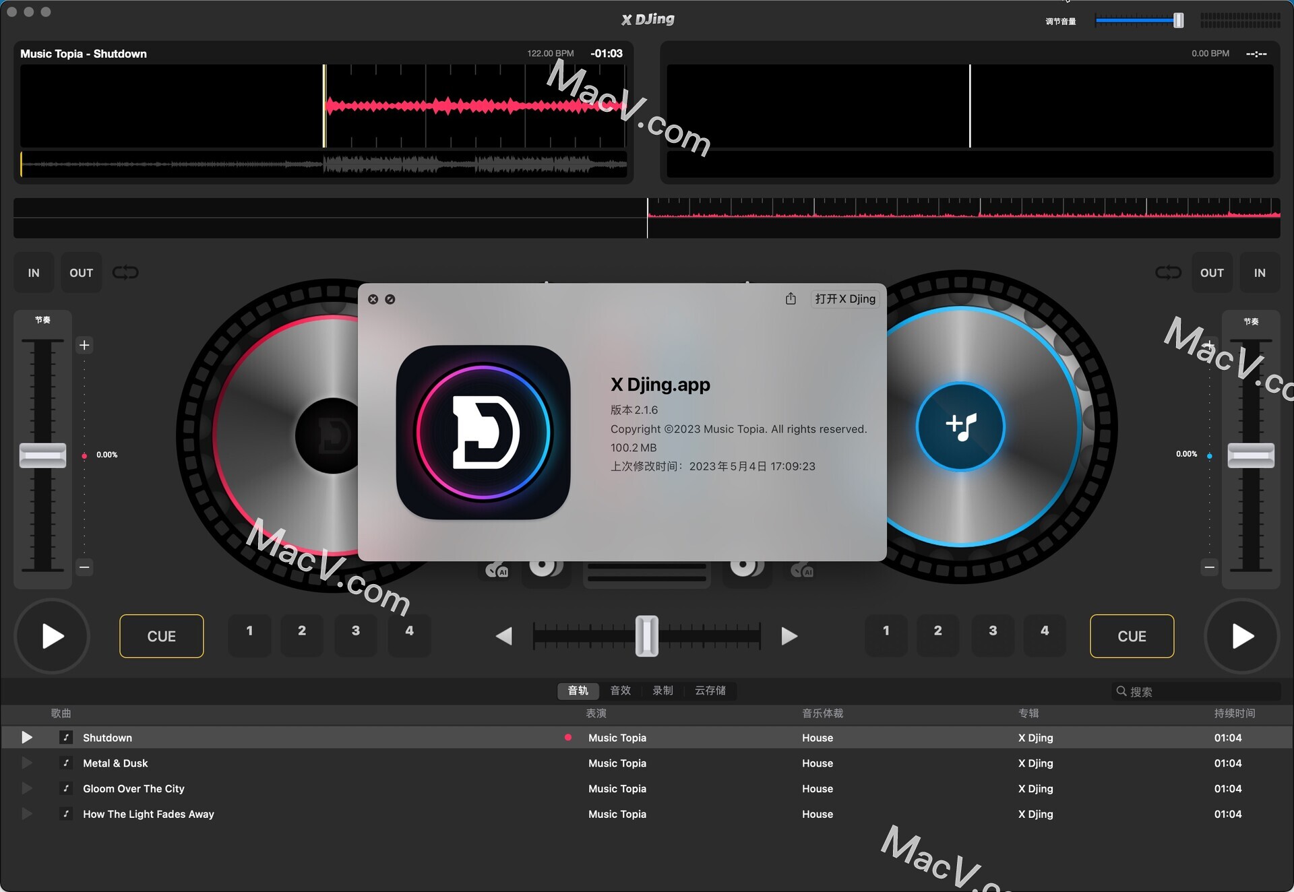The image size is (1294, 892).
Task: Click the 音乐体裁 column header
Action: pyautogui.click(x=823, y=713)
